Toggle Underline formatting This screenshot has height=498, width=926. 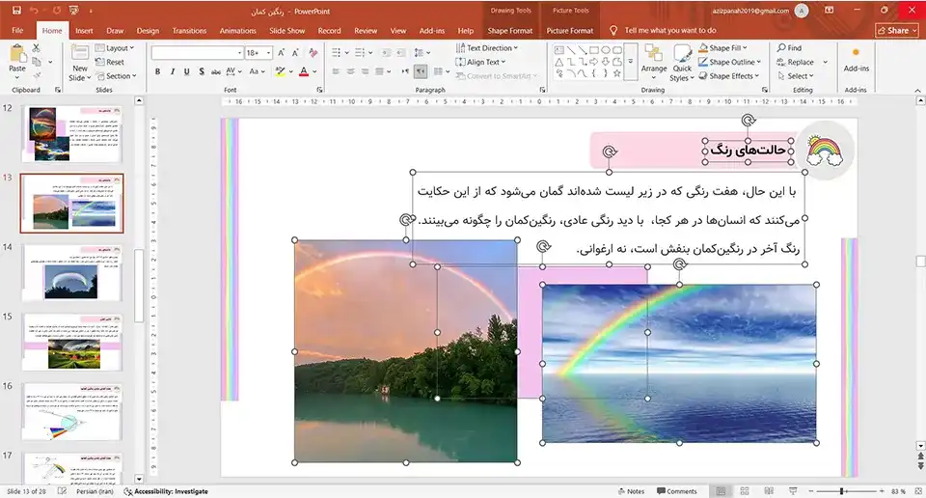point(186,71)
